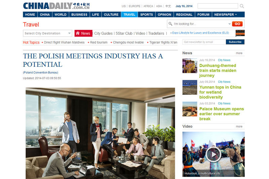269x179 pixels.
Task: Open the City Guides link
Action: tap(103, 33)
